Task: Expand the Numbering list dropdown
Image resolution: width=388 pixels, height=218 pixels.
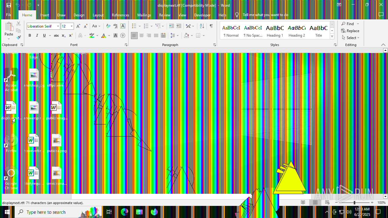Action: click(152, 26)
